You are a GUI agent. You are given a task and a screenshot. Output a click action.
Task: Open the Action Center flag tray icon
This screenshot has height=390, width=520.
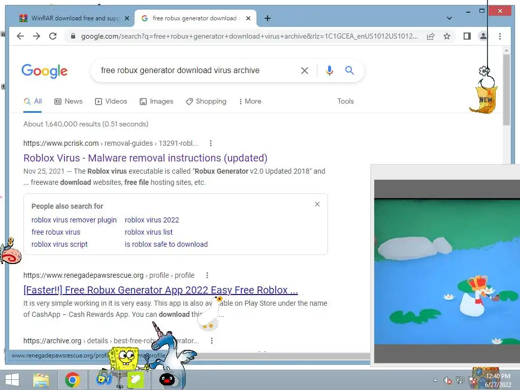point(472,381)
